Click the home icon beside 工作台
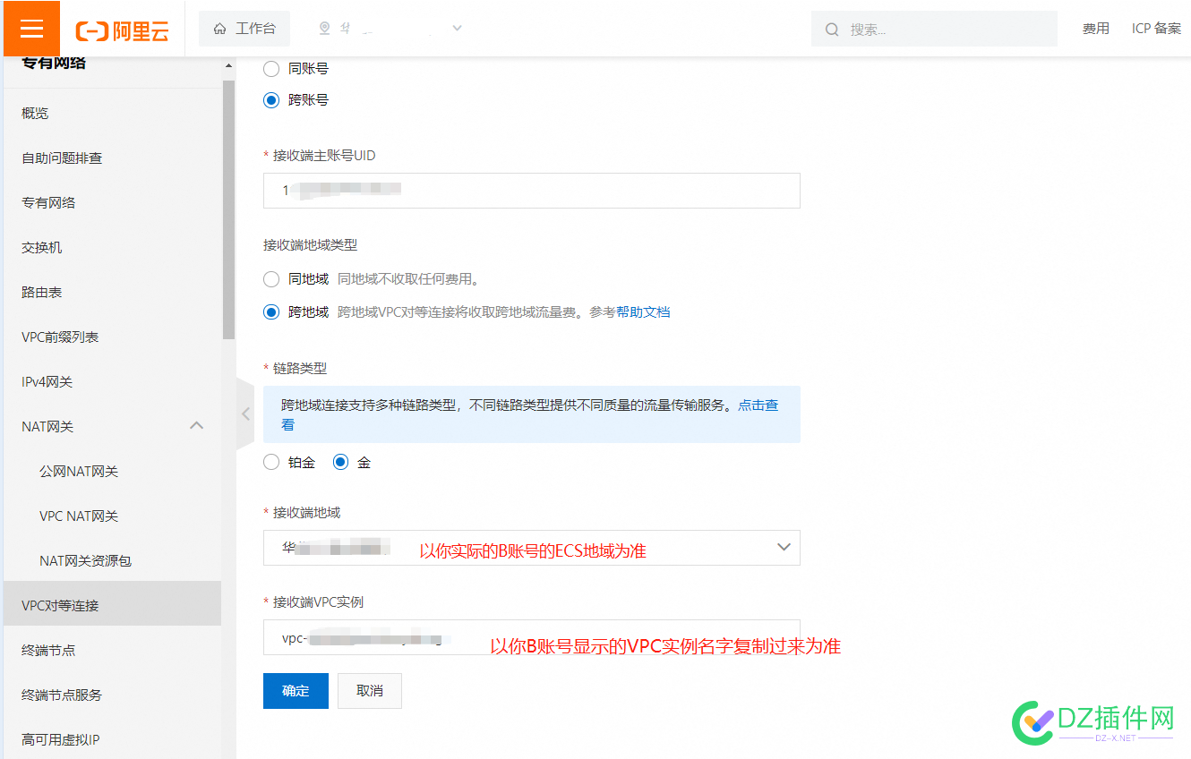 218,28
